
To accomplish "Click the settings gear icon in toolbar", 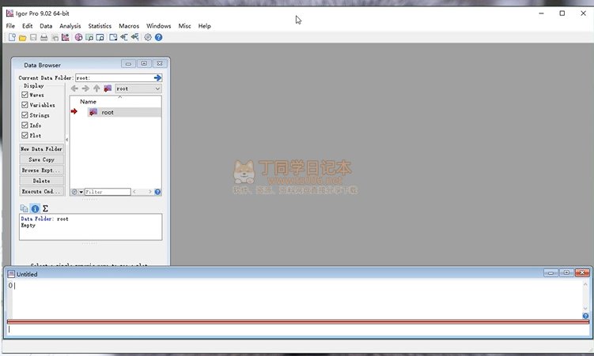I will point(148,37).
